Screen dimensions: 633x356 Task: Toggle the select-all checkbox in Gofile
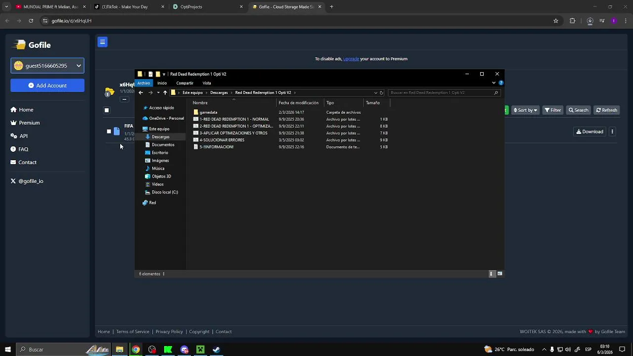click(106, 110)
